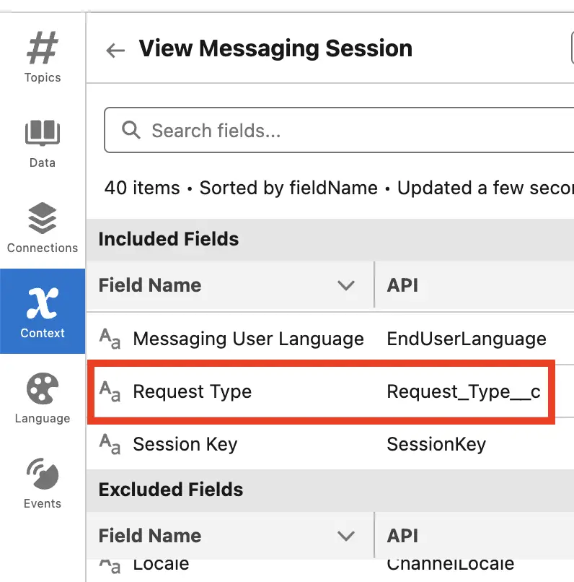Screen dimensions: 574x582
Task: Click the Request_Type__c API name cell
Action: (x=463, y=391)
